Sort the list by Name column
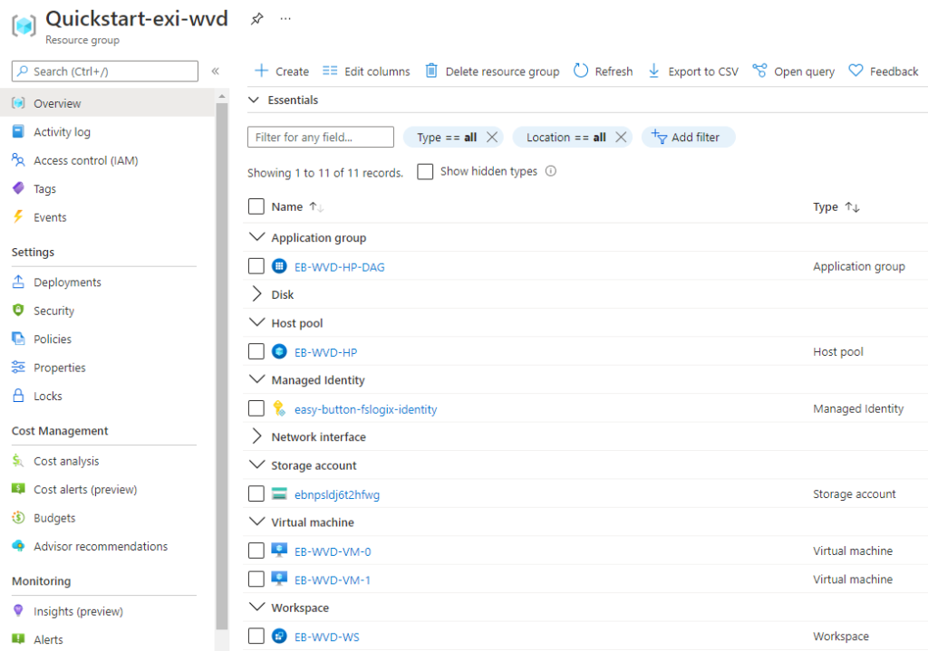The width and height of the screenshot is (928, 651). [x=297, y=207]
